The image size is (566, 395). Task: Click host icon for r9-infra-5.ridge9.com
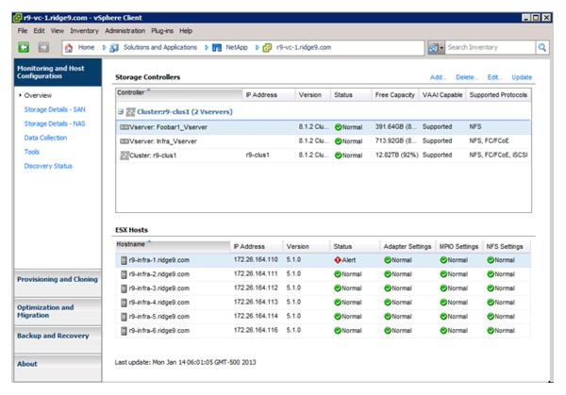[x=124, y=317]
